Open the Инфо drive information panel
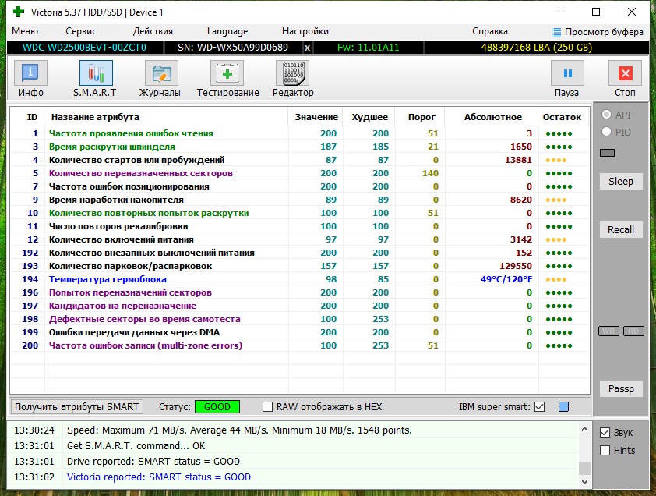The width and height of the screenshot is (656, 496). [30, 73]
